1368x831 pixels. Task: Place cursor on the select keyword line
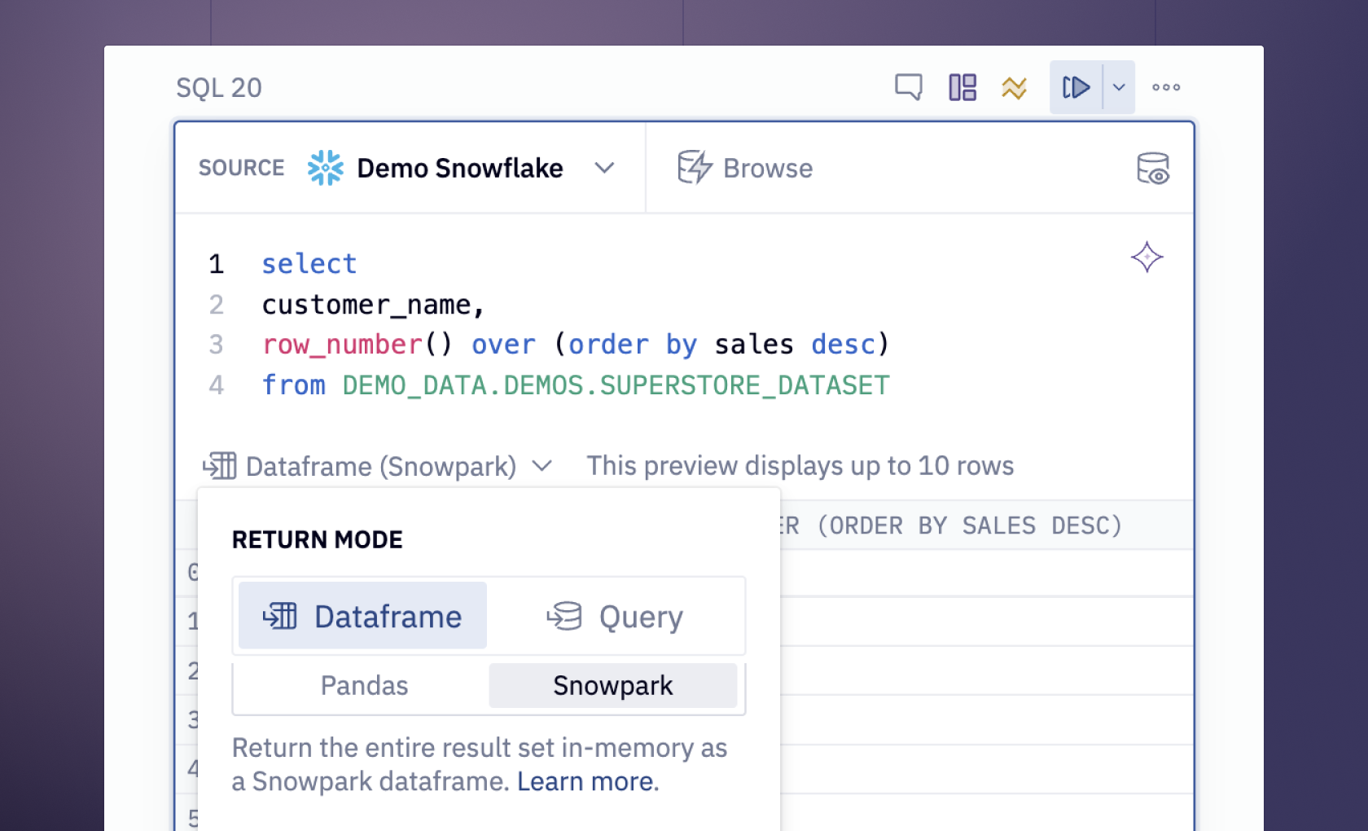tap(309, 264)
